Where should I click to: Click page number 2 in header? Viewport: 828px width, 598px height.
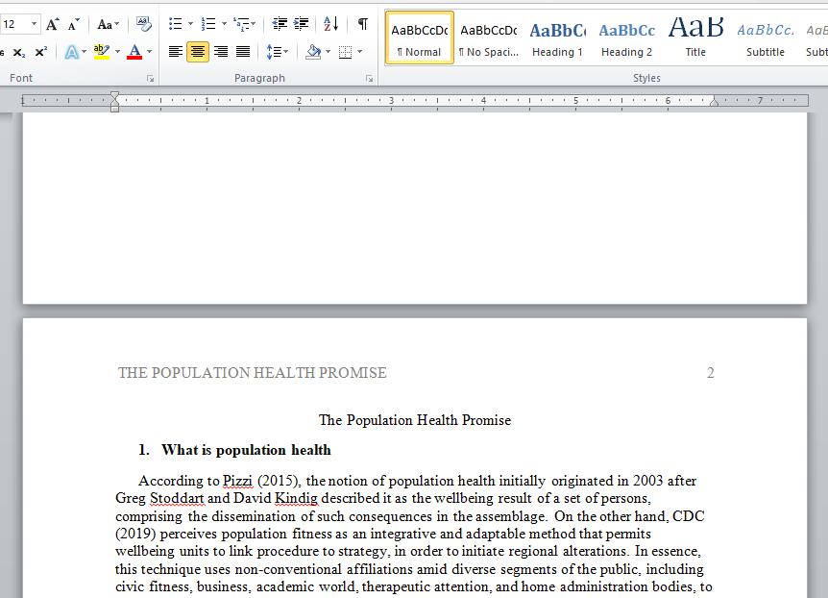coord(710,373)
